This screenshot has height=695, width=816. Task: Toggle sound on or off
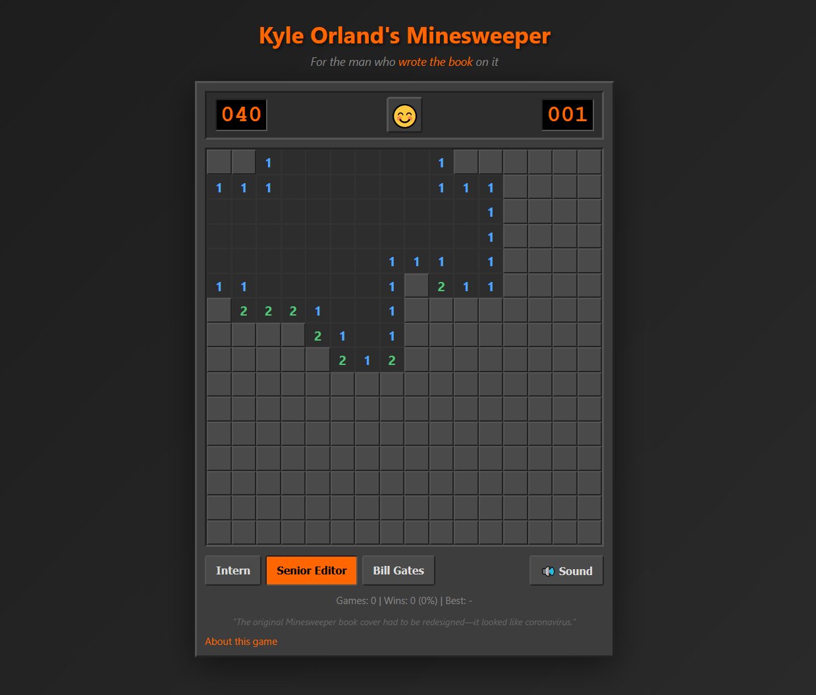566,570
